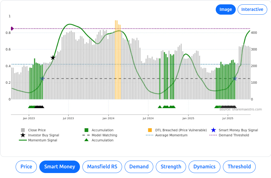
Task: Switch to Image view
Action: click(225, 9)
